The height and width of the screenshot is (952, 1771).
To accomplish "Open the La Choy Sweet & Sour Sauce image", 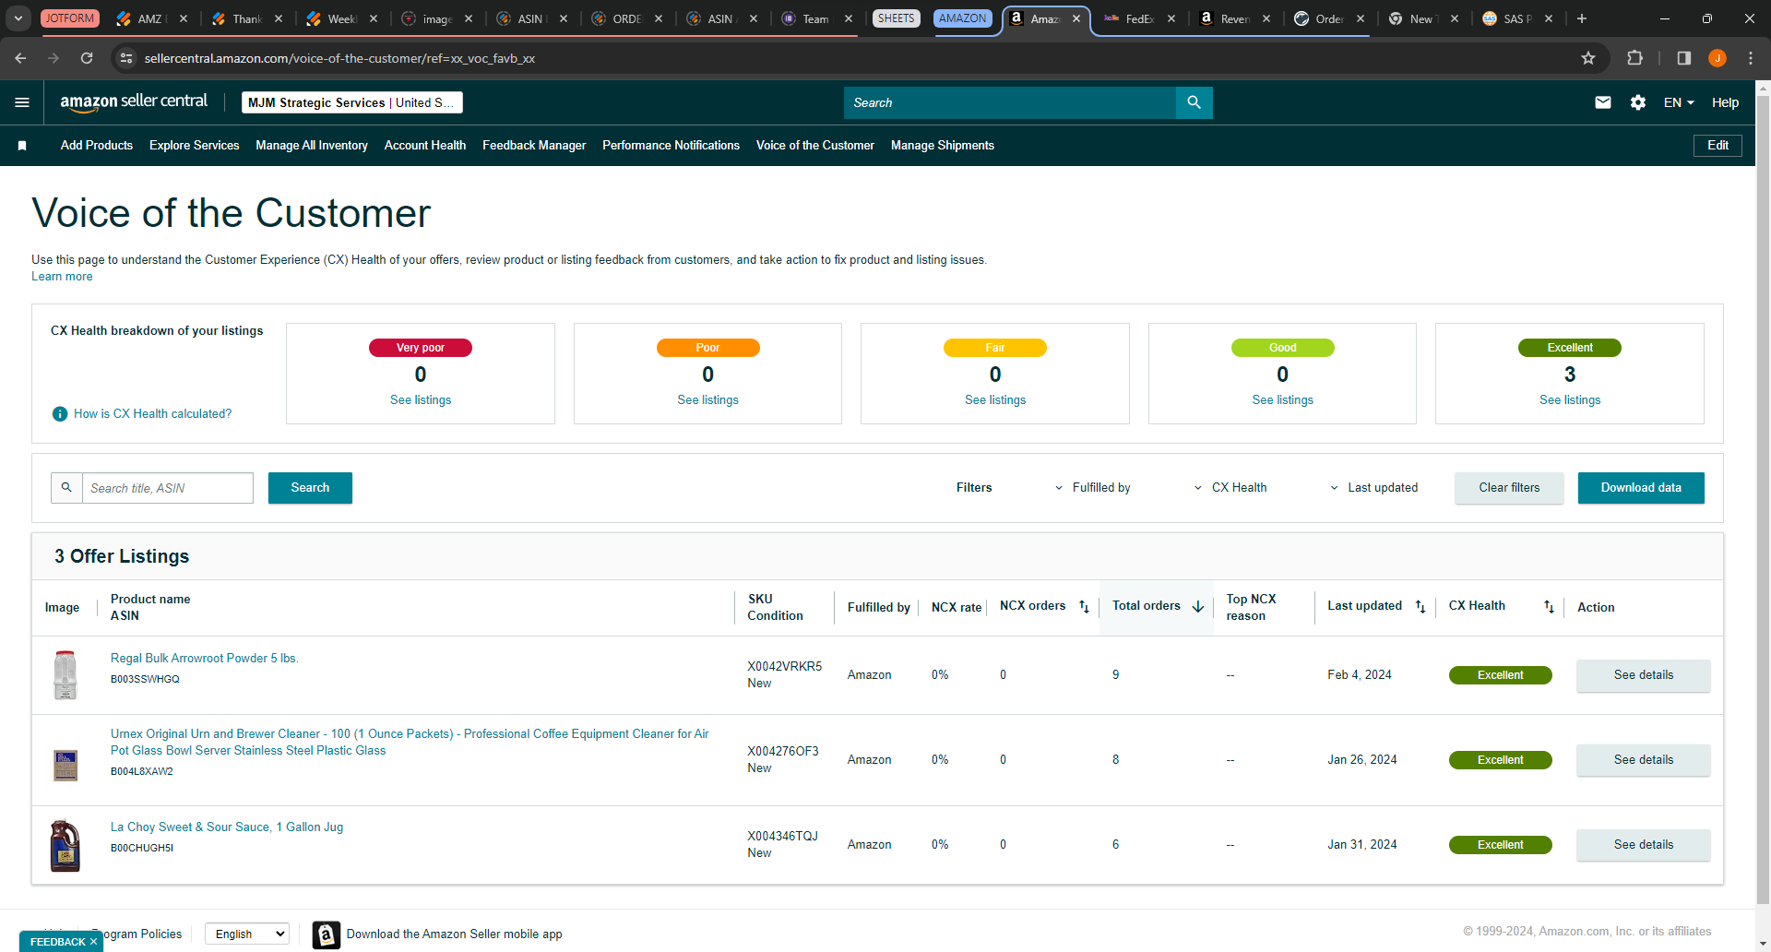I will [65, 846].
